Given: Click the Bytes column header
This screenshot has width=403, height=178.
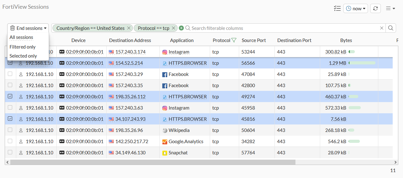Looking at the screenshot, I should tap(346, 40).
